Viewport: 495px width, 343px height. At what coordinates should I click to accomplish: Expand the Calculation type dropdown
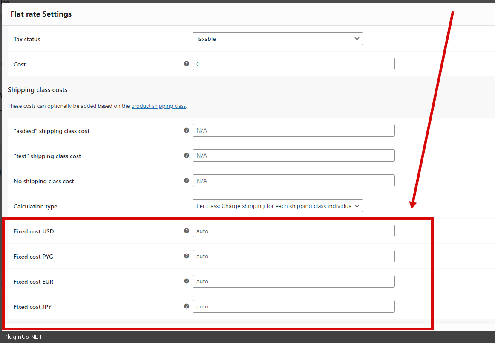coord(277,206)
